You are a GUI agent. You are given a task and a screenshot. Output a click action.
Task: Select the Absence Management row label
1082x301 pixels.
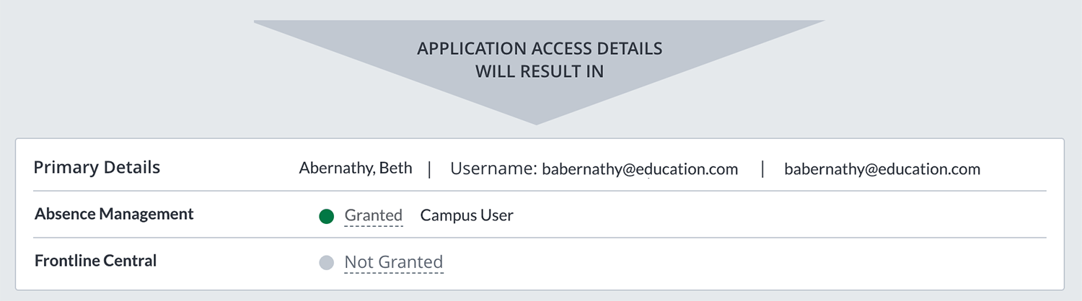114,214
